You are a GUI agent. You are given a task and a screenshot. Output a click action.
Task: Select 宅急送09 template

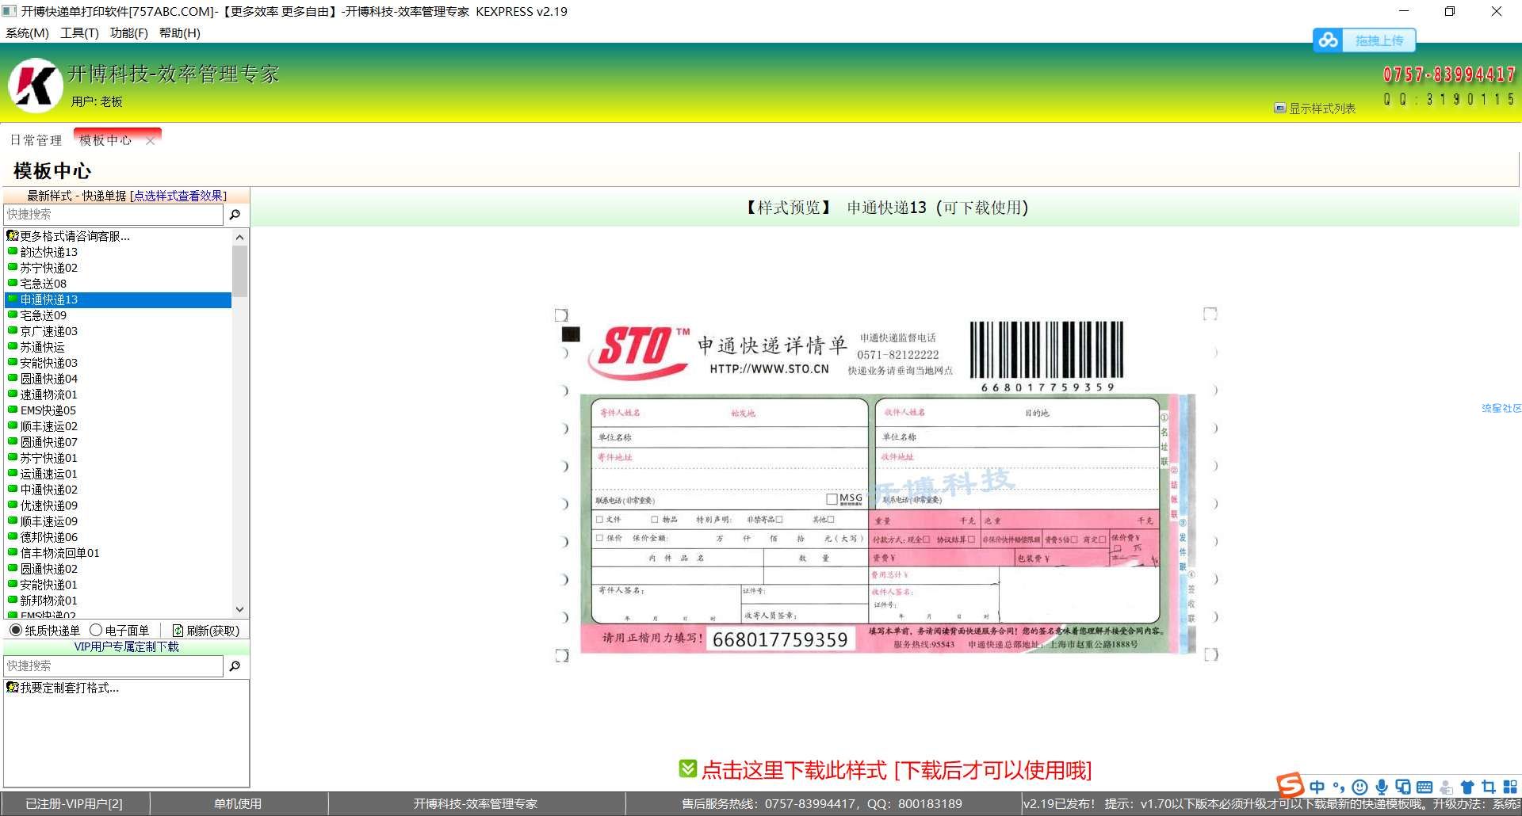[43, 315]
